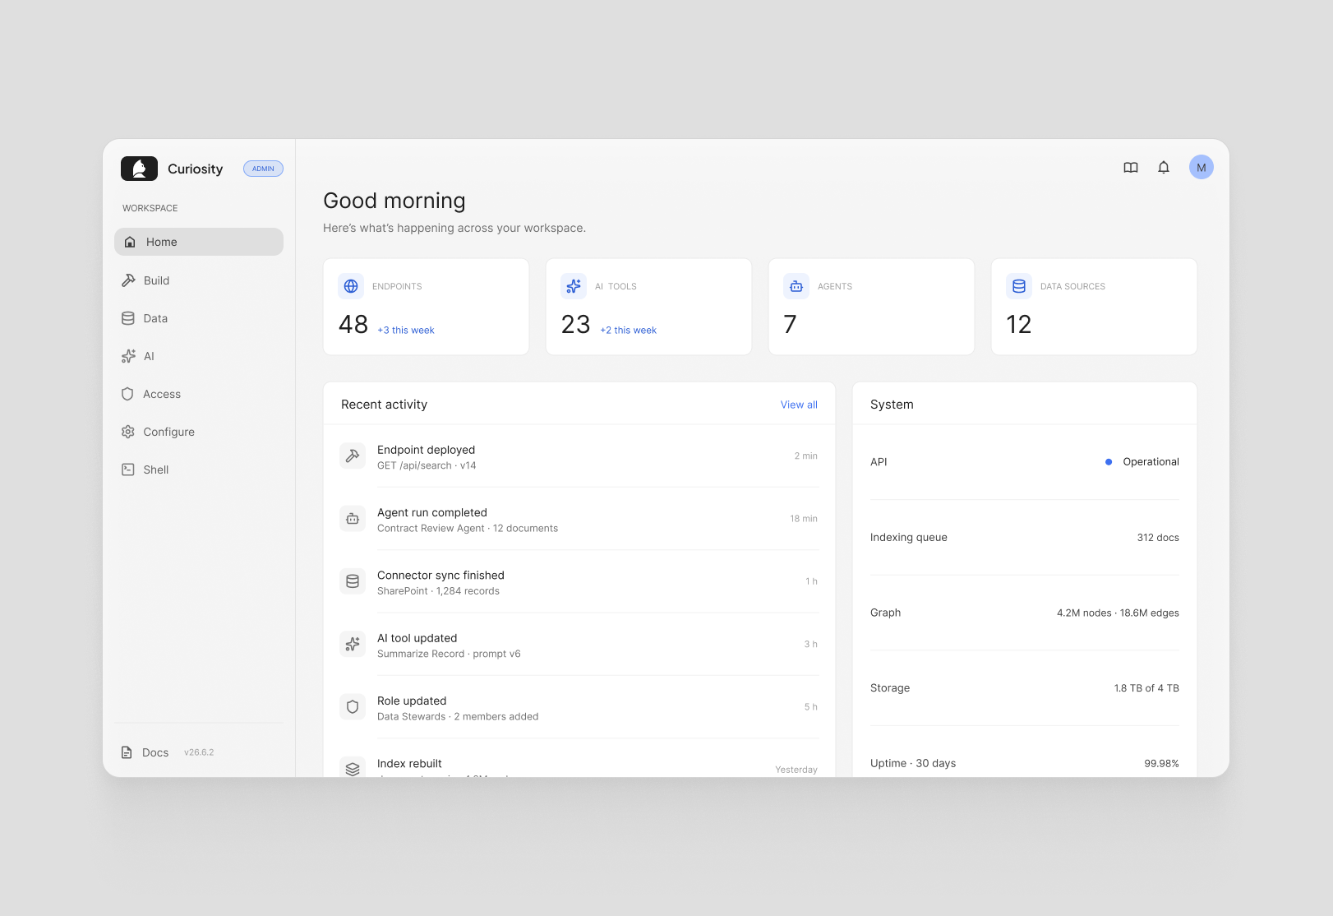Click 'SharePoint · 1,284 records' text
Viewport: 1333px width, 916px height.
click(438, 591)
